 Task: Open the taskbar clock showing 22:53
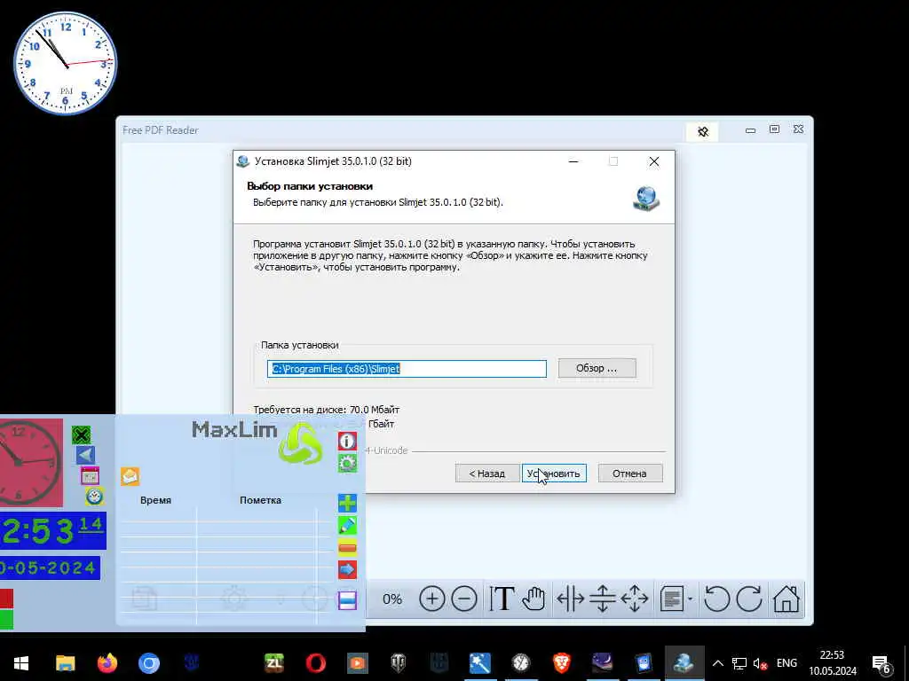click(x=833, y=663)
